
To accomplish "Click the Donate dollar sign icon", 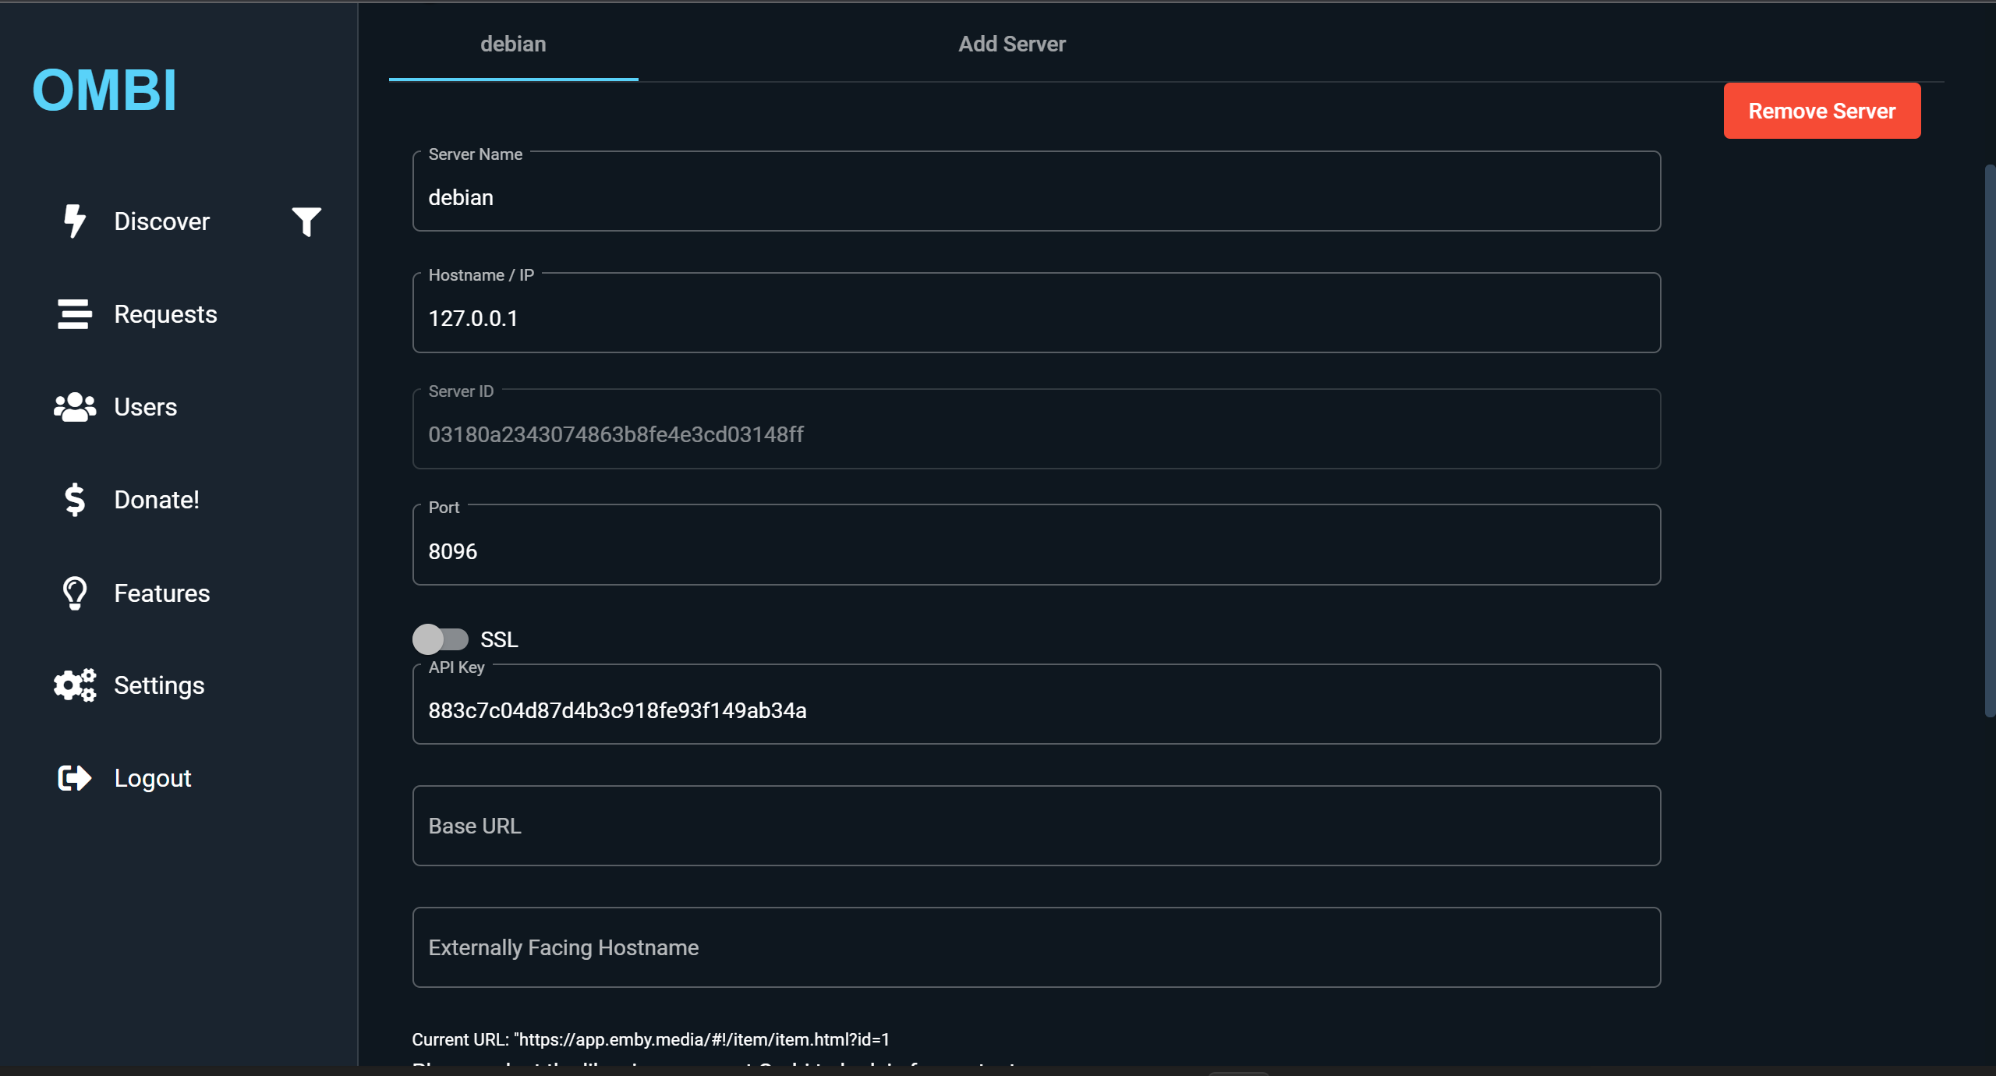I will (x=74, y=500).
